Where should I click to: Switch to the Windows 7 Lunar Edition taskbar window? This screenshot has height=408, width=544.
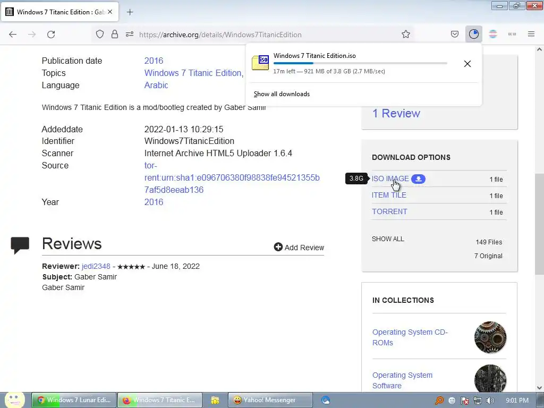click(x=74, y=400)
